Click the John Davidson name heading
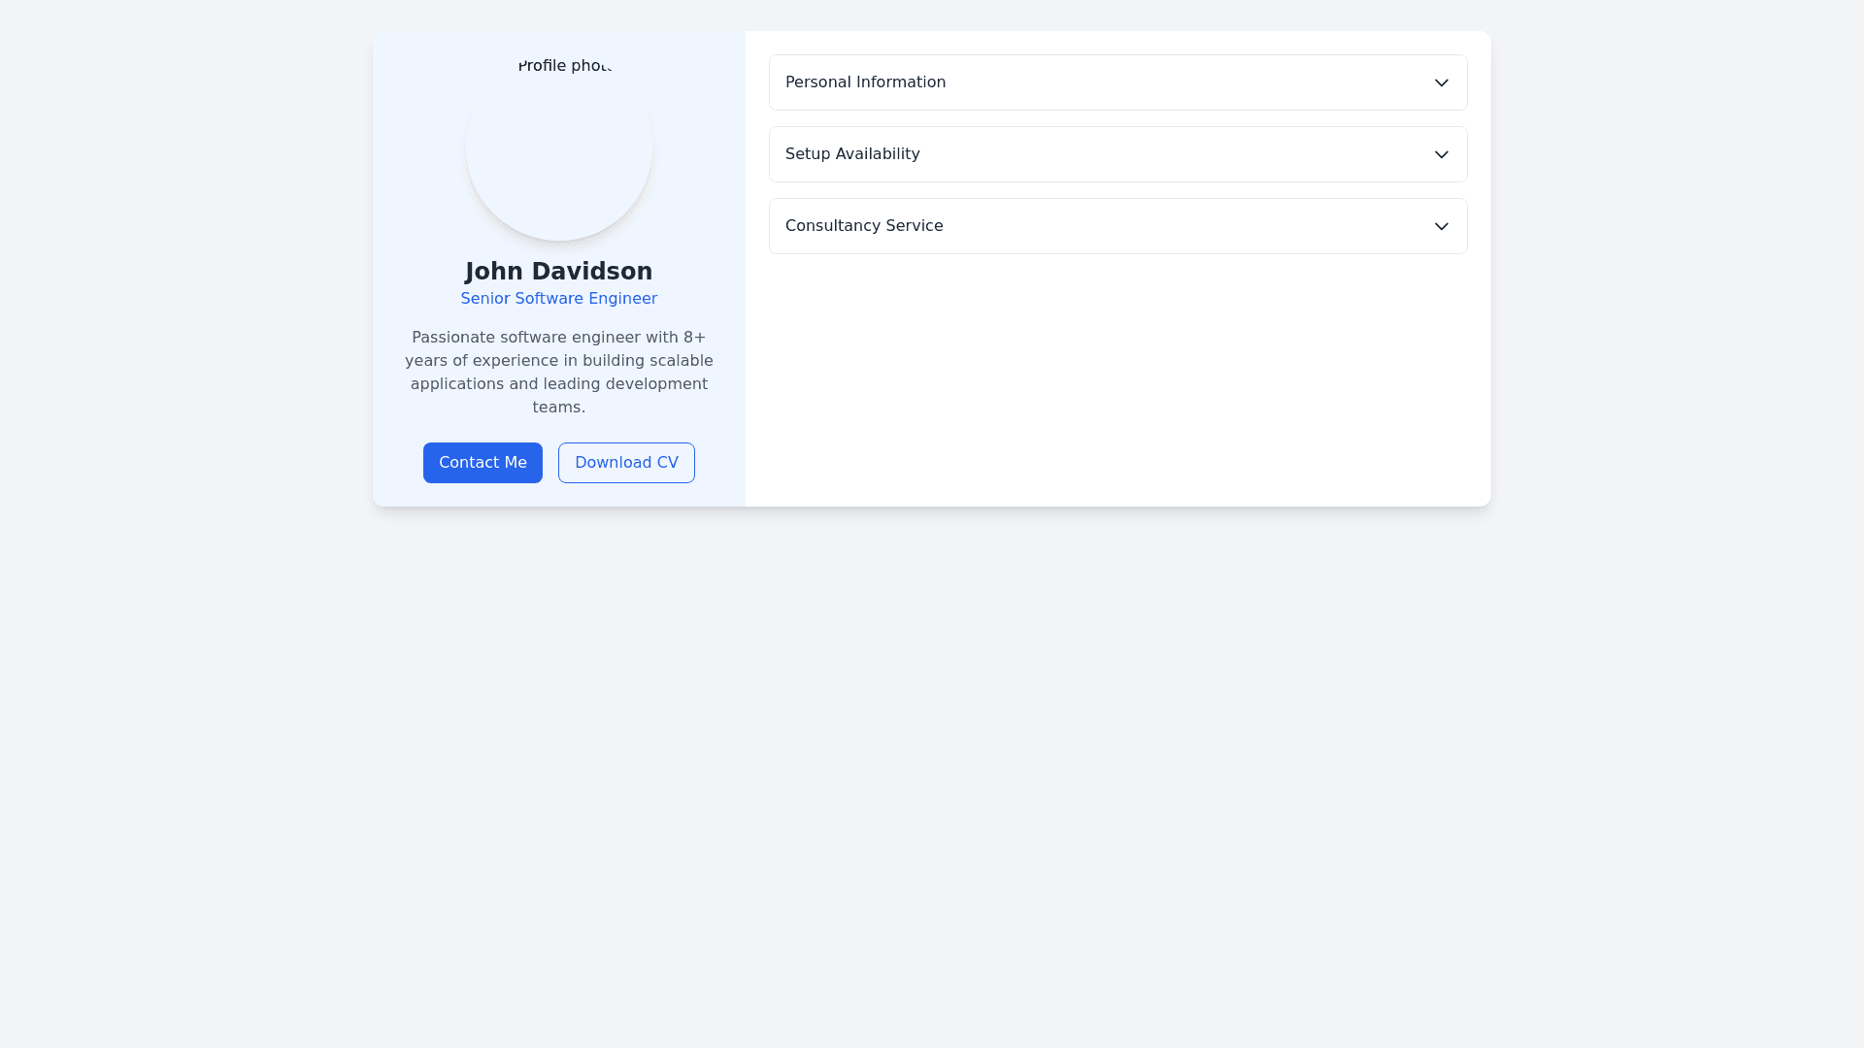The width and height of the screenshot is (1864, 1048). 559,272
